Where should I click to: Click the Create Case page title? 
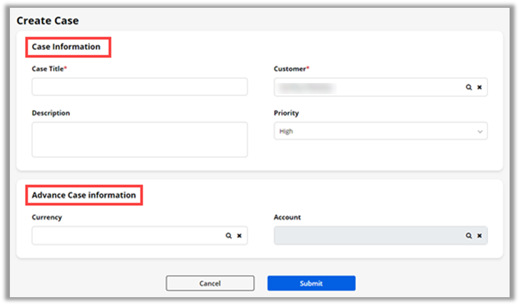[x=48, y=21]
